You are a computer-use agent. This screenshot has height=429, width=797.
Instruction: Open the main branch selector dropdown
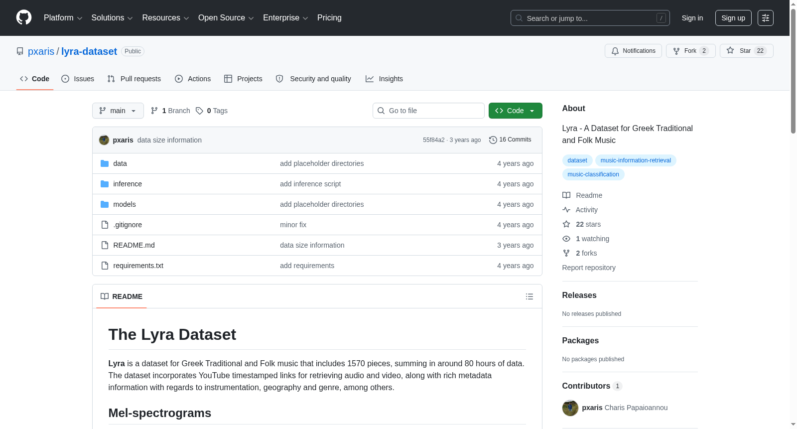click(118, 111)
